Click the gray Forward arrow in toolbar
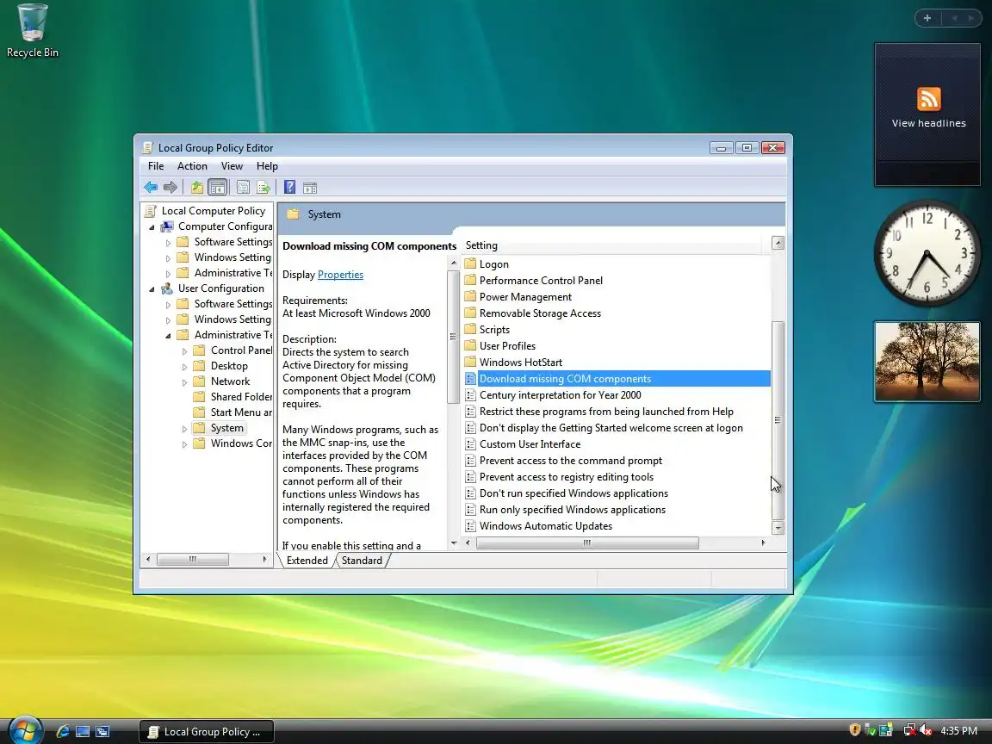992x744 pixels. [170, 187]
